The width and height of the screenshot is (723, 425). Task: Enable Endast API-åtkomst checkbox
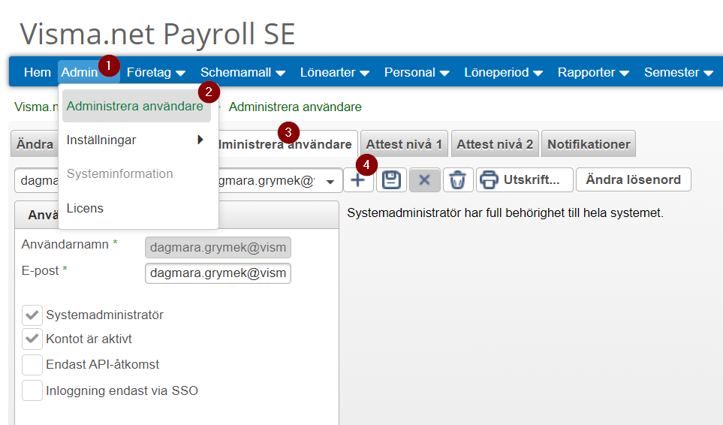pyautogui.click(x=32, y=365)
